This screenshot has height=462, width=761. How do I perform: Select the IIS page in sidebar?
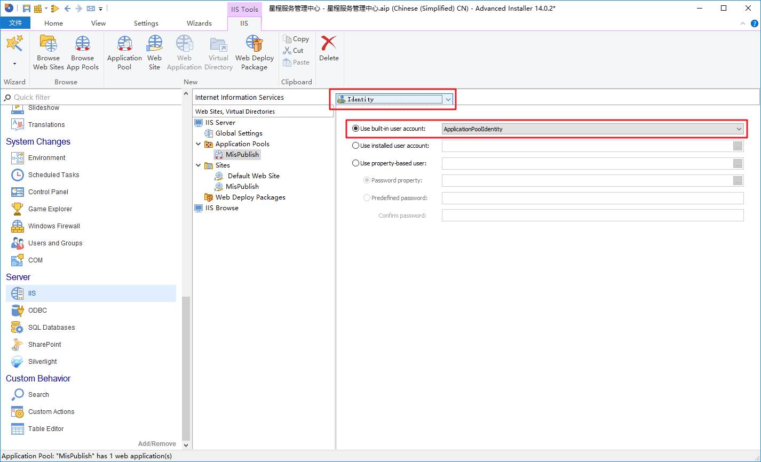point(91,293)
